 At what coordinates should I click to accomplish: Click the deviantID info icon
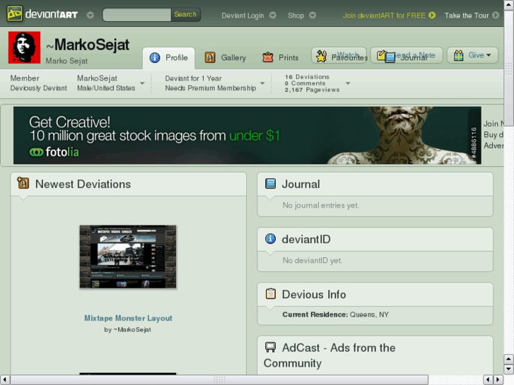click(x=270, y=239)
